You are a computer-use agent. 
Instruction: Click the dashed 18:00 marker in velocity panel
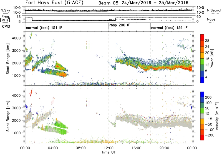tap(150, 116)
